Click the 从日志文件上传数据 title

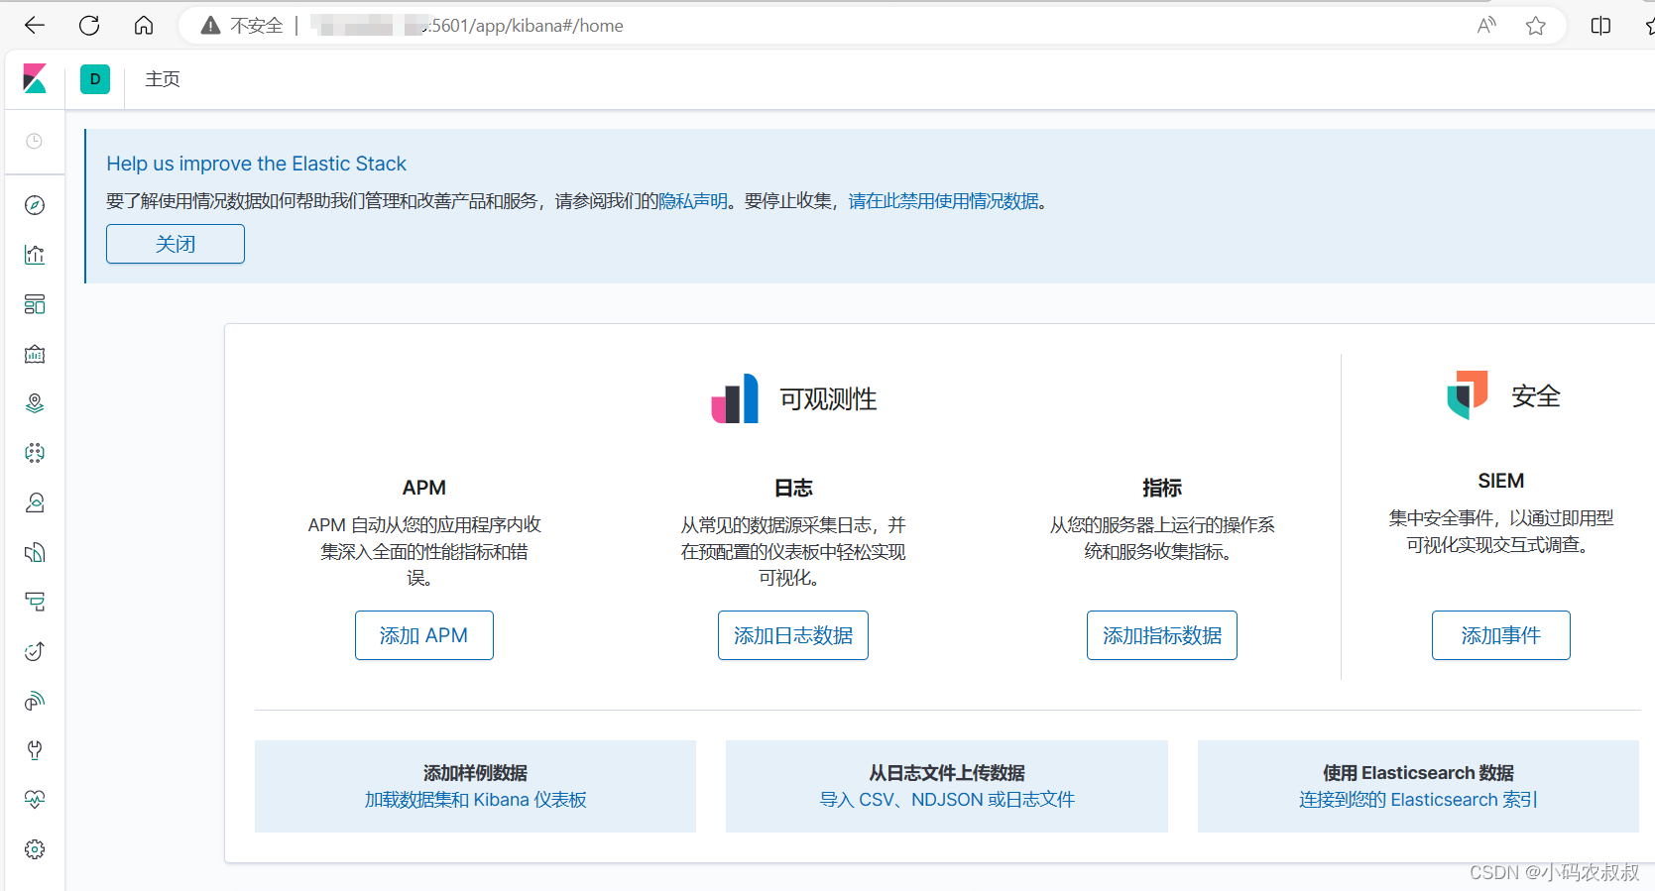947,773
